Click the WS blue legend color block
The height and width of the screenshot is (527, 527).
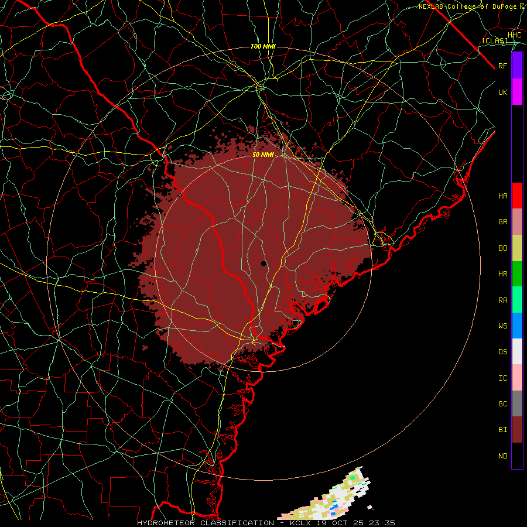click(x=517, y=326)
